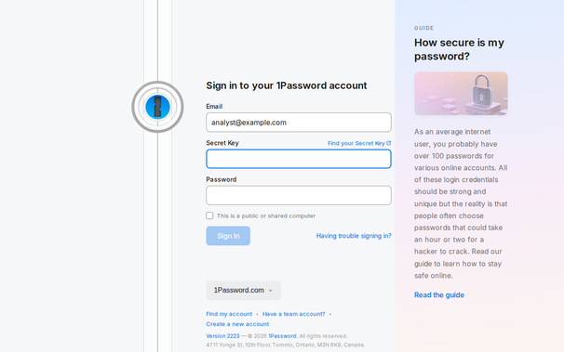Check 'This is a public or shared computer'
This screenshot has width=564, height=352.
point(209,215)
